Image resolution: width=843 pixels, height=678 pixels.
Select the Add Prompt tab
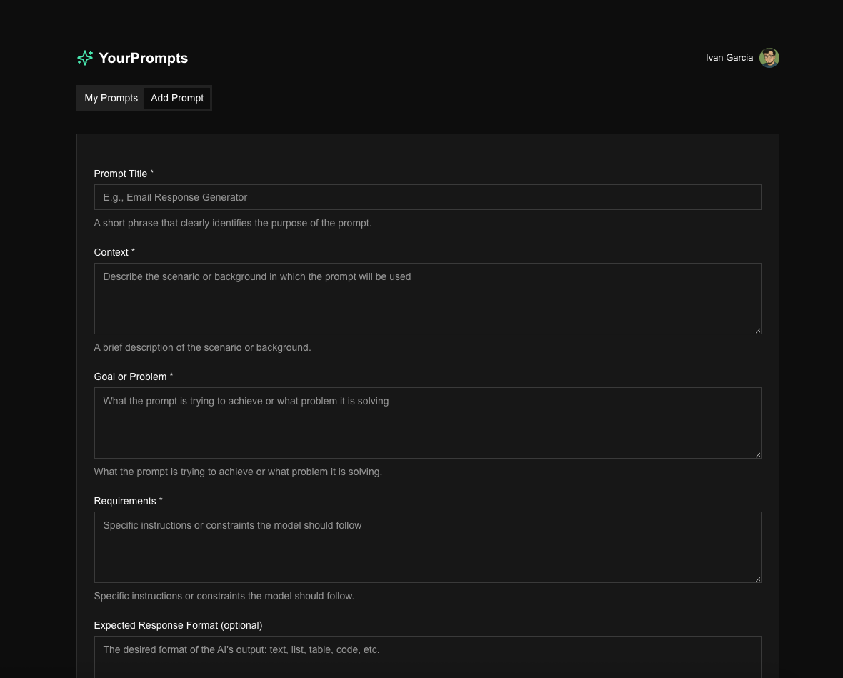point(177,98)
